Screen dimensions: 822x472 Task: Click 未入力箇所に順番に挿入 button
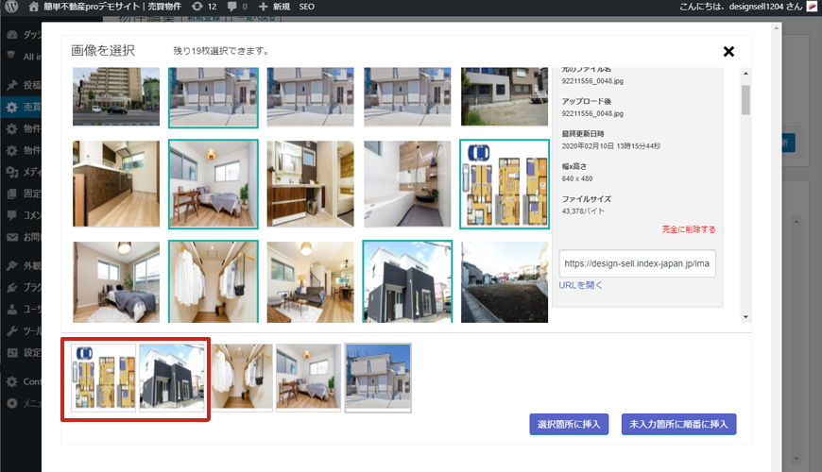tap(678, 424)
